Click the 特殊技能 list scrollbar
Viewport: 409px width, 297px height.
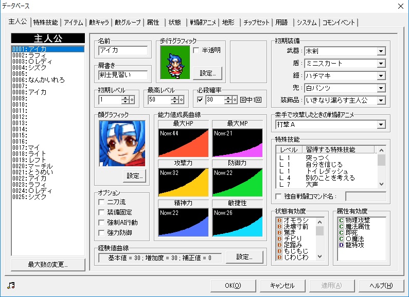(x=381, y=167)
